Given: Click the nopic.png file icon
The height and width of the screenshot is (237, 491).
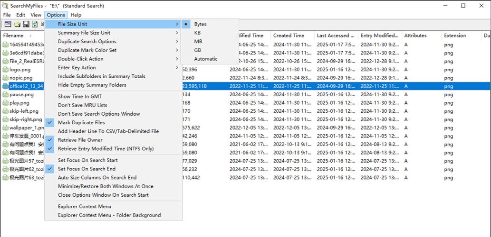Looking at the screenshot, I should (5, 78).
